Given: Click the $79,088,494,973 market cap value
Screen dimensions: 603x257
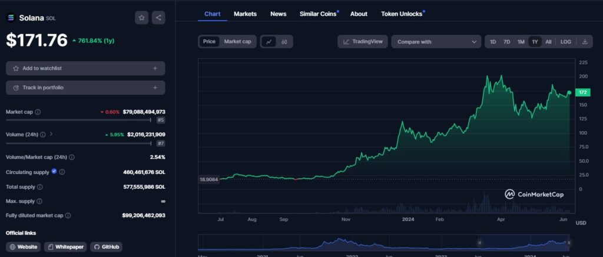Looking at the screenshot, I should pos(144,112).
